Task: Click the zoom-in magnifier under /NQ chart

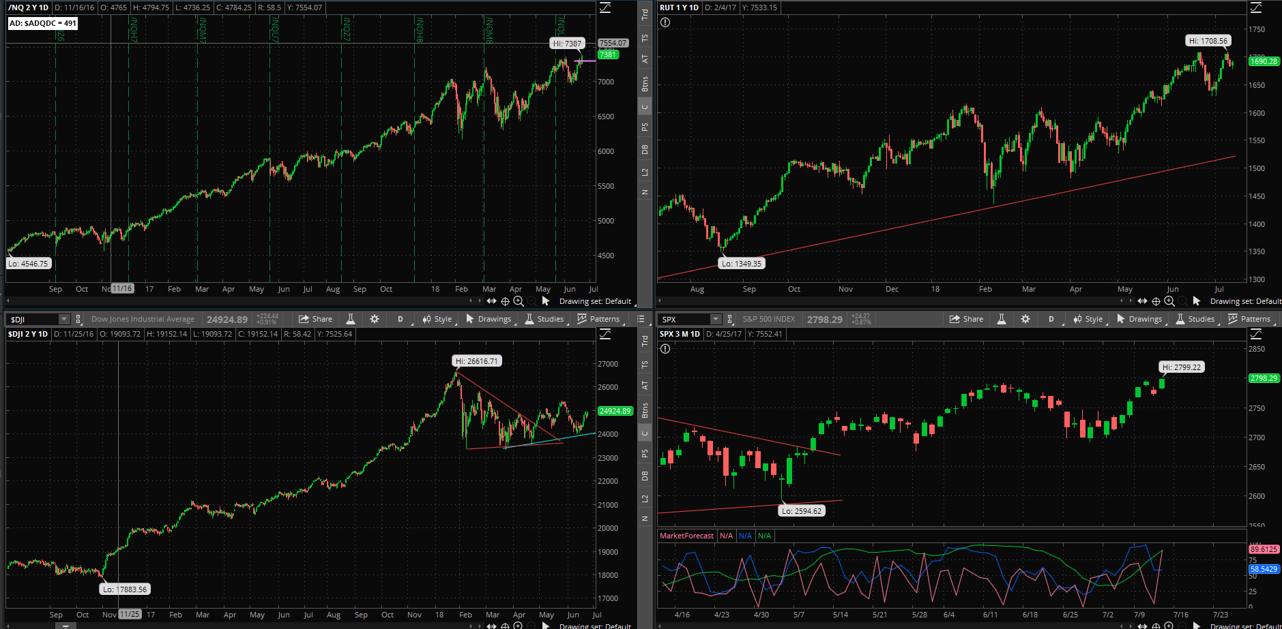Action: pos(519,301)
